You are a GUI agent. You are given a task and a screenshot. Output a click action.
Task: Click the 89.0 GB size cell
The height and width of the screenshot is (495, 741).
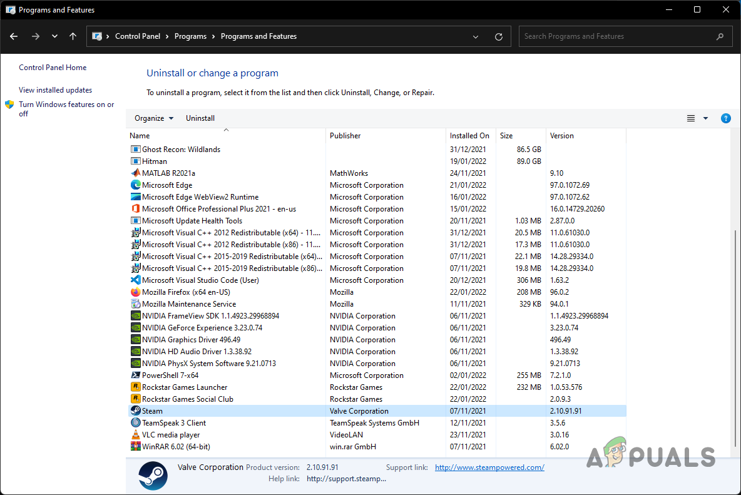click(x=529, y=161)
